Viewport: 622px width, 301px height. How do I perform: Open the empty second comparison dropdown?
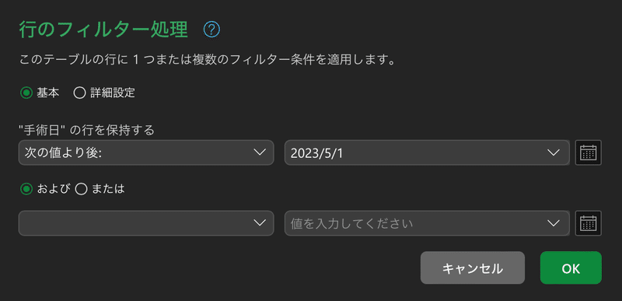[146, 223]
